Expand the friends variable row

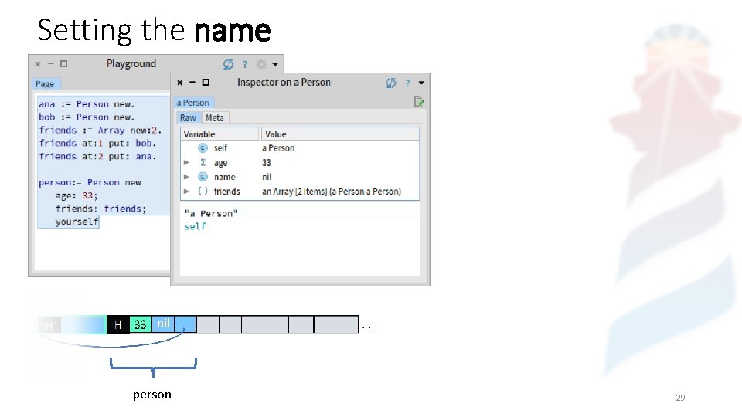(x=187, y=192)
